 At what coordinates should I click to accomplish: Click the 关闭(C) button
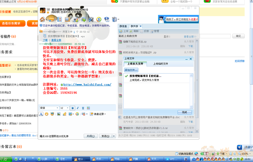[91, 136]
